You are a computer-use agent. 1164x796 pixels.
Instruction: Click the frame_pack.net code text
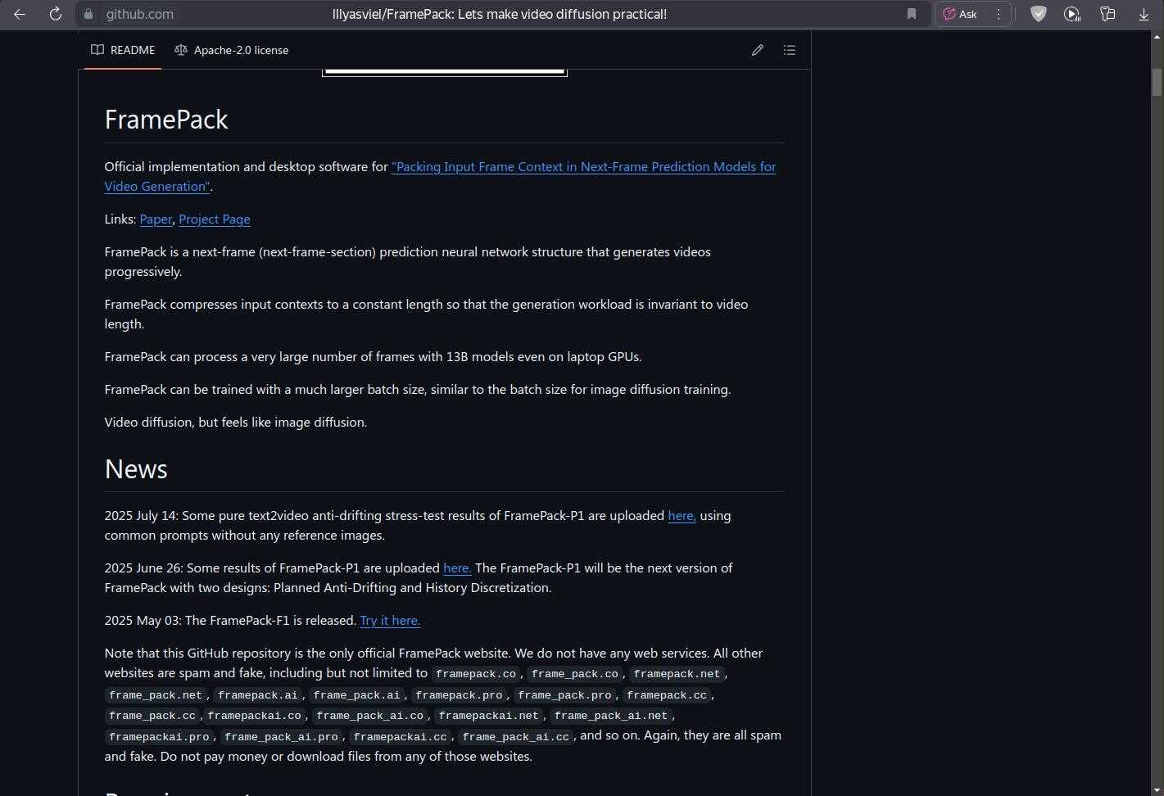[x=156, y=695]
